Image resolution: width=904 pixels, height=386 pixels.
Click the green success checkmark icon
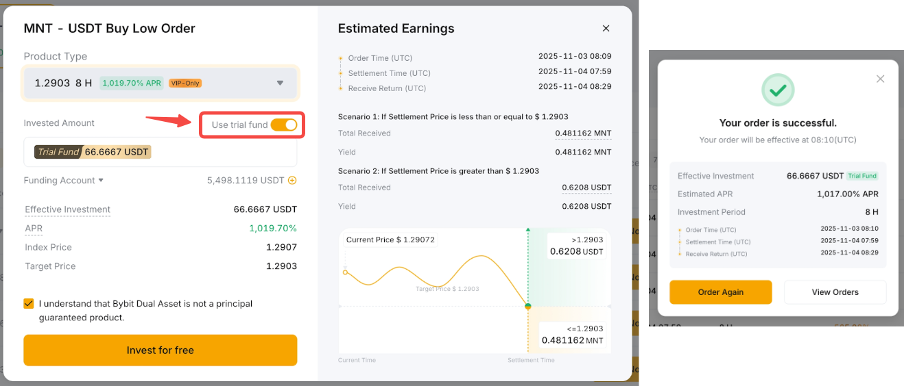point(778,90)
